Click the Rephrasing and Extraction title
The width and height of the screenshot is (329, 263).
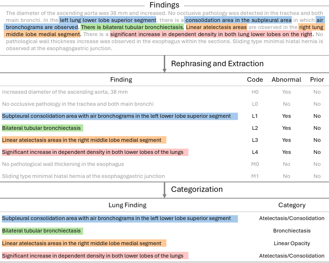click(x=217, y=63)
